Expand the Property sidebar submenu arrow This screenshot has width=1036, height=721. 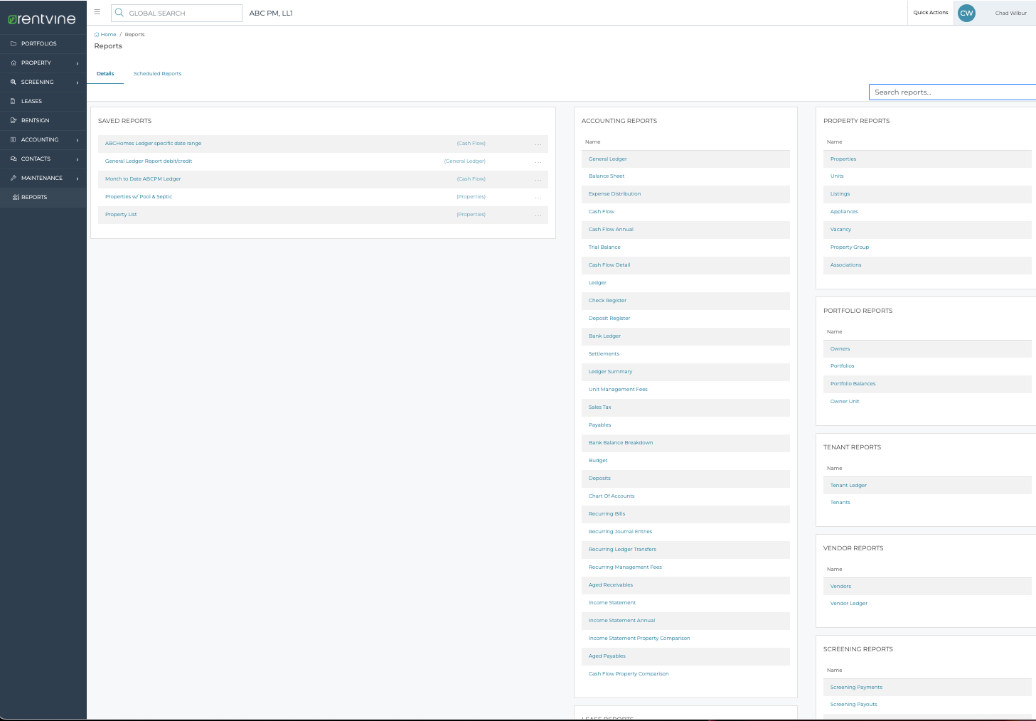click(78, 63)
